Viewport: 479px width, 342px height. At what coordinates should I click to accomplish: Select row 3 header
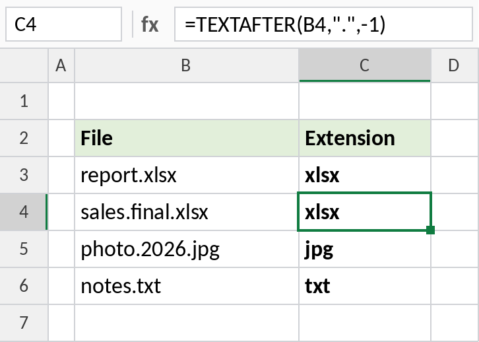[x=24, y=175]
